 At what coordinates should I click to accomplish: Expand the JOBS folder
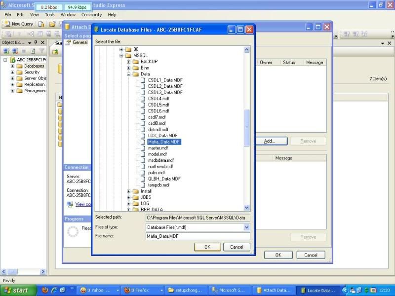tap(128, 197)
